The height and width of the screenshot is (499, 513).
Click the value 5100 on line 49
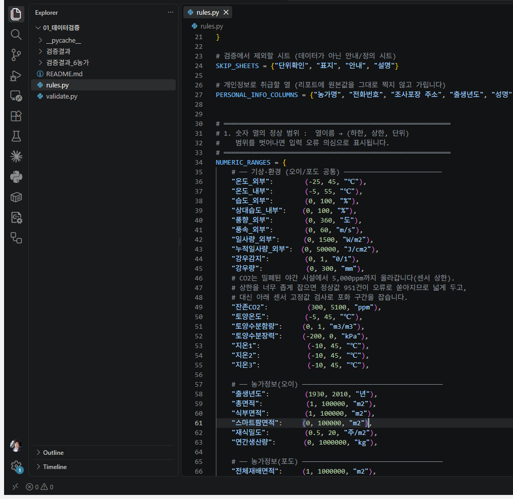(338, 307)
